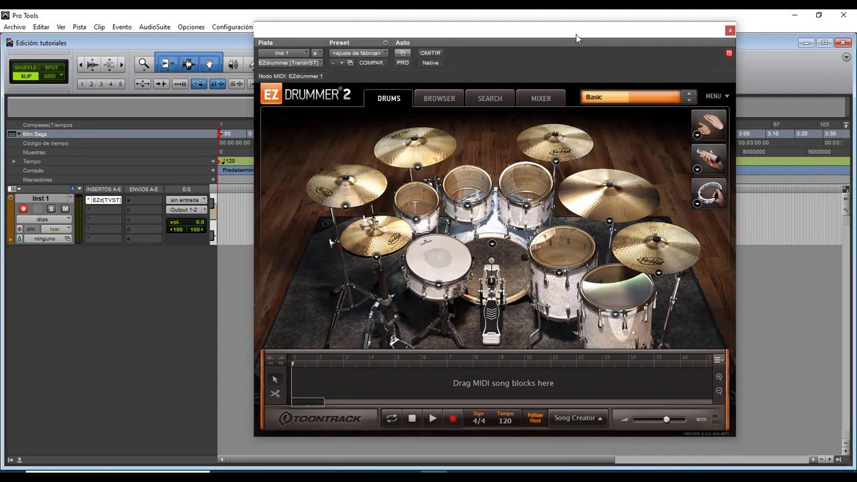Screen dimensions: 857x482
Task: Expand the Tempo ruler
Action: (13, 161)
